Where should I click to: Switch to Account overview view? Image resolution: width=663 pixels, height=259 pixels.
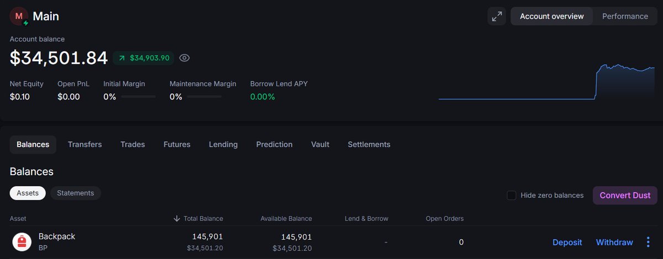click(x=552, y=16)
